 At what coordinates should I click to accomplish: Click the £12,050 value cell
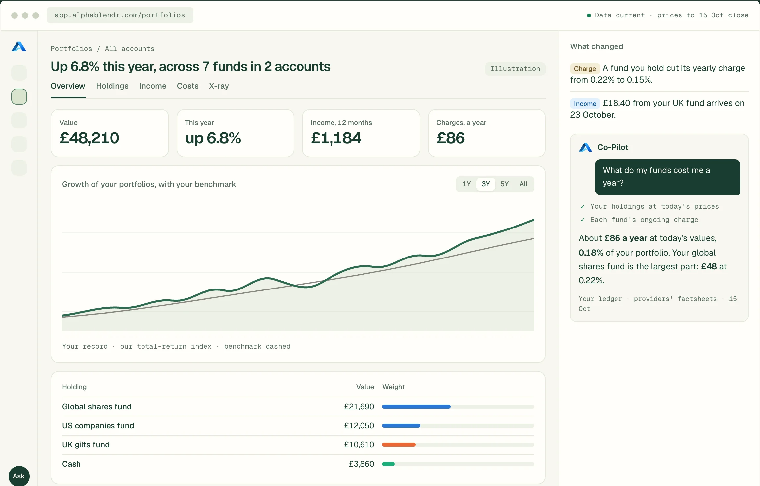(x=359, y=426)
